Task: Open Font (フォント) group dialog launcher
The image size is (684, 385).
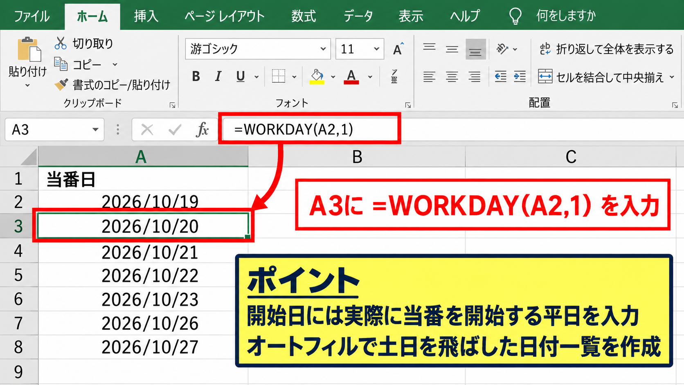Action: click(408, 105)
